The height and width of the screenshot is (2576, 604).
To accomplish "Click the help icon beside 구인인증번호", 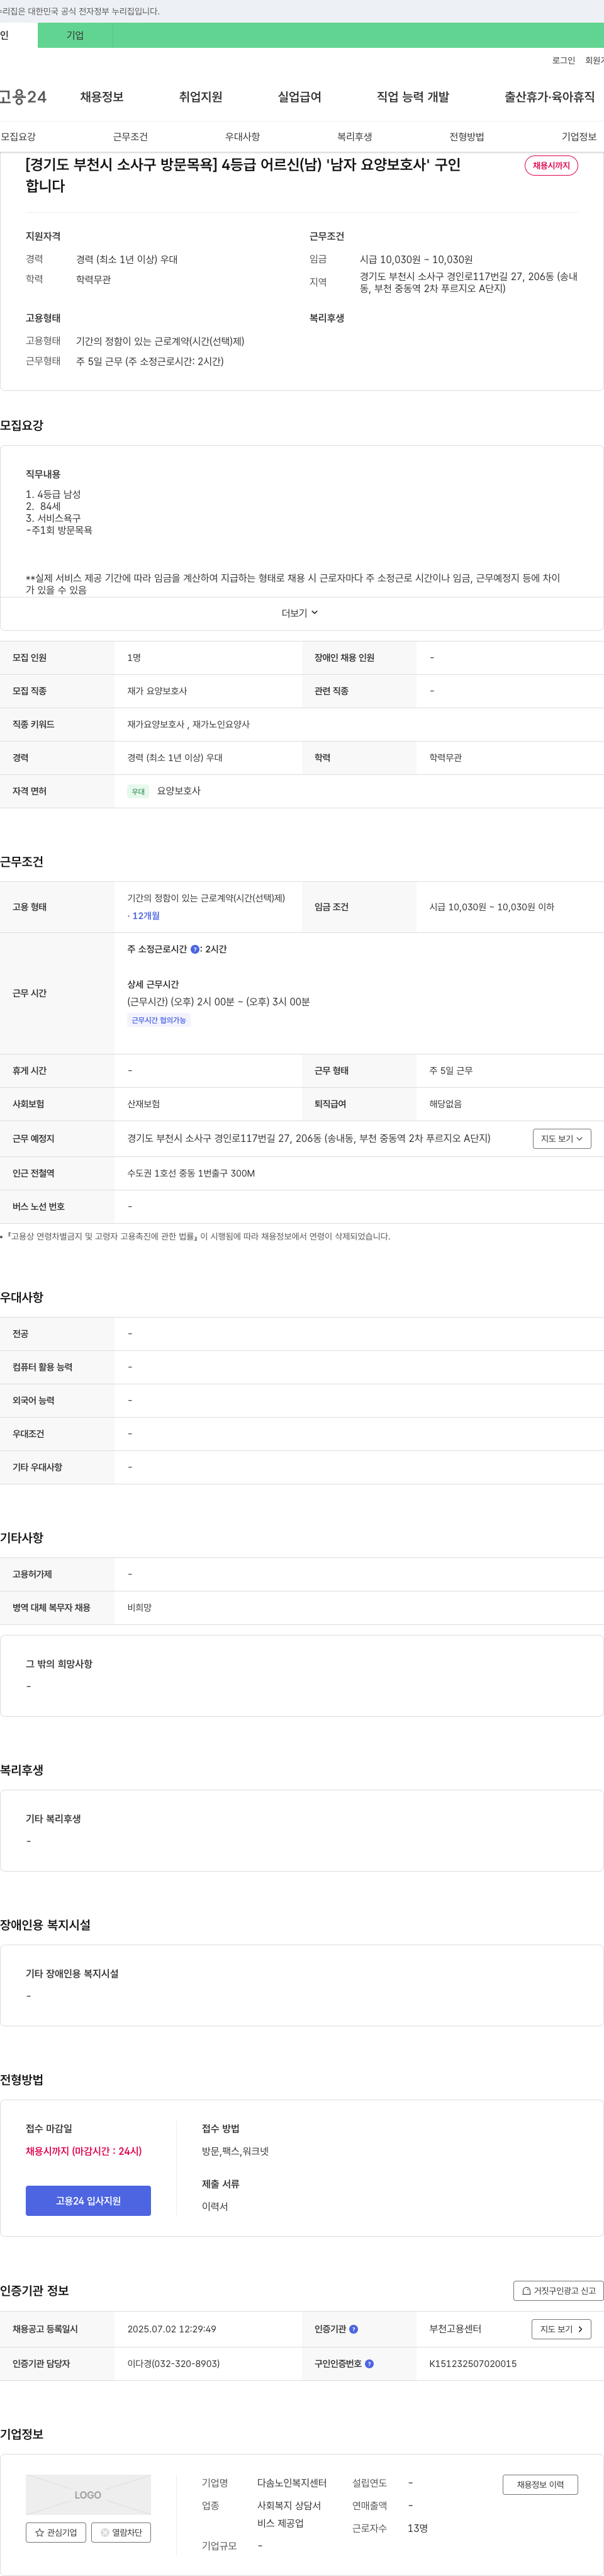I will (x=369, y=2364).
